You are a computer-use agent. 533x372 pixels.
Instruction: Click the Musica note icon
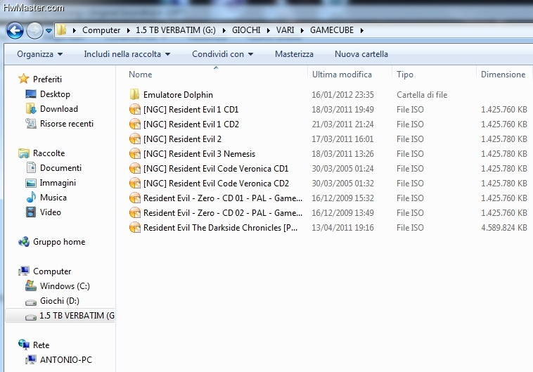31,197
